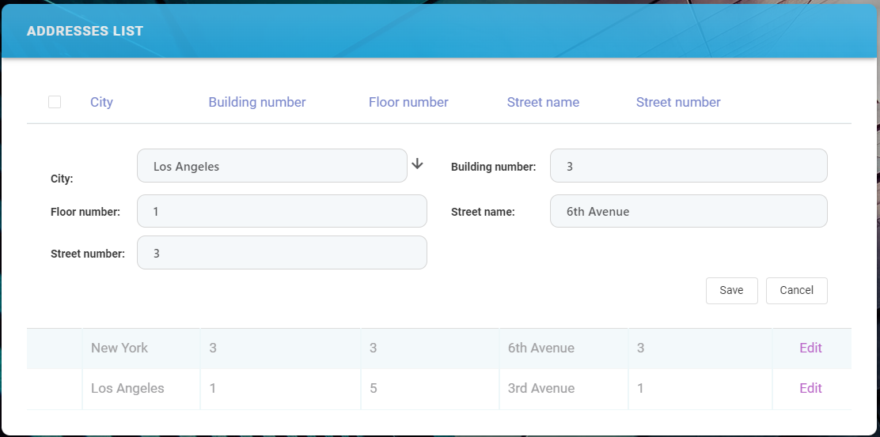
Task: Sort by Floor number column header
Action: [x=408, y=102]
